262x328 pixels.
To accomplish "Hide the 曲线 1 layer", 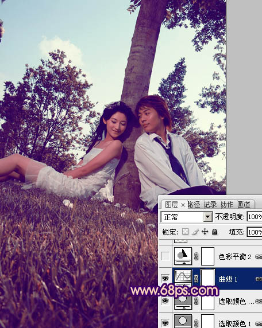I will coord(165,278).
